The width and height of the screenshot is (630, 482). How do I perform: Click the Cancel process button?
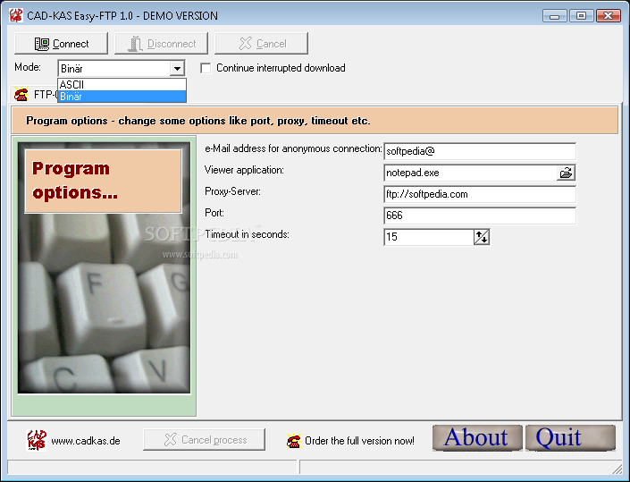click(204, 439)
